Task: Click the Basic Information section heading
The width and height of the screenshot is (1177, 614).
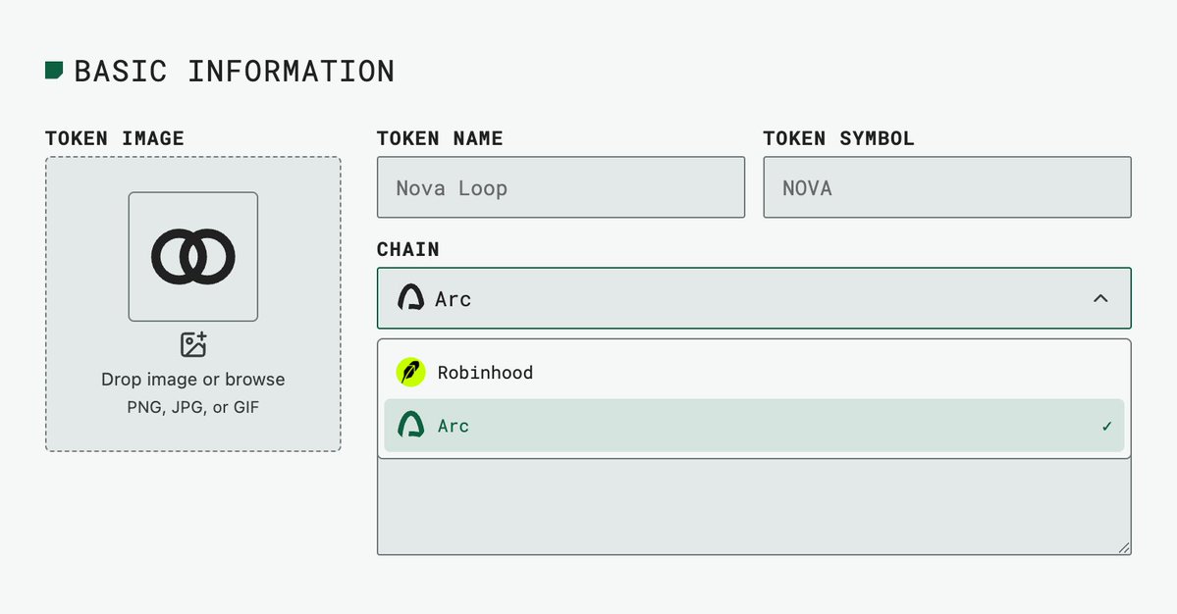Action: tap(235, 72)
